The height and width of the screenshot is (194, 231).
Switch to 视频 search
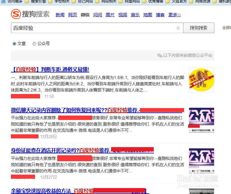(x=123, y=15)
